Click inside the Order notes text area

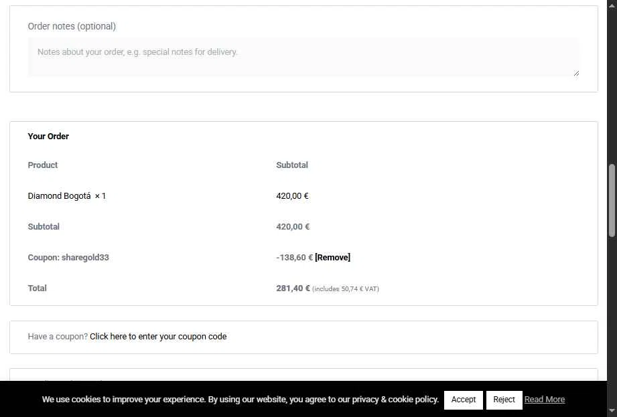303,58
